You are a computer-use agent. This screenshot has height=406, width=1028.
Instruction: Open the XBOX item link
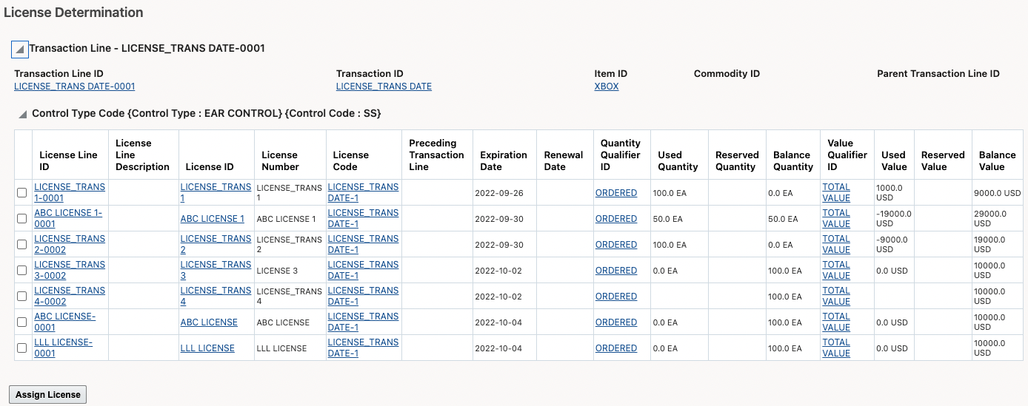[x=606, y=87]
